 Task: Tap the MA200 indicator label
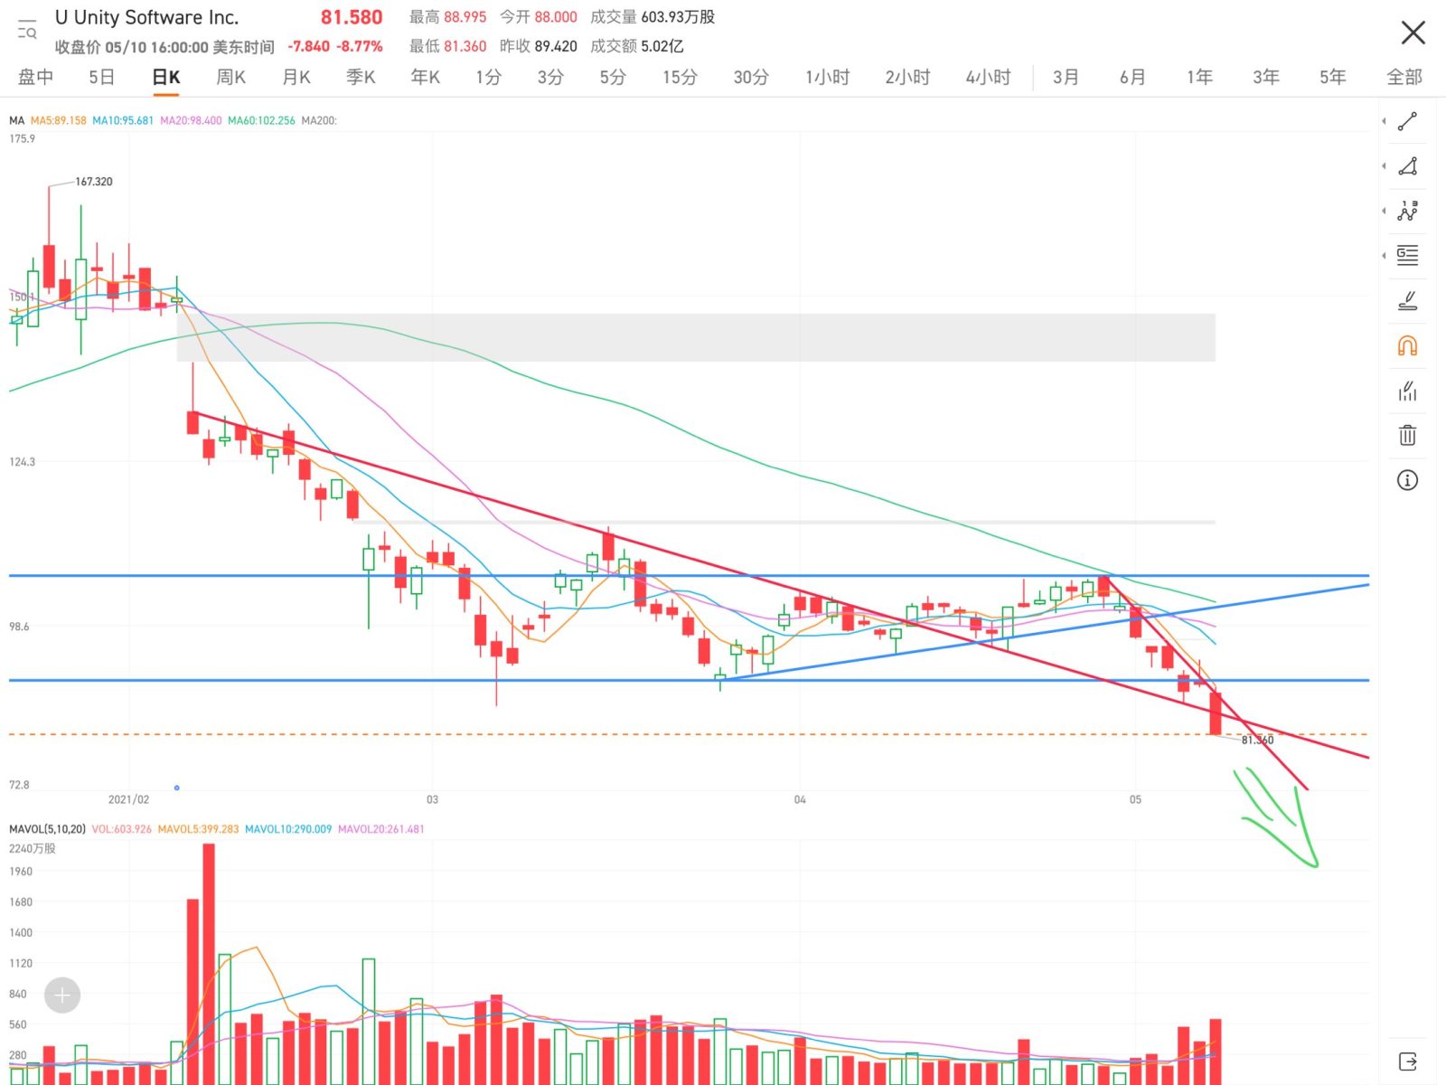click(x=319, y=120)
